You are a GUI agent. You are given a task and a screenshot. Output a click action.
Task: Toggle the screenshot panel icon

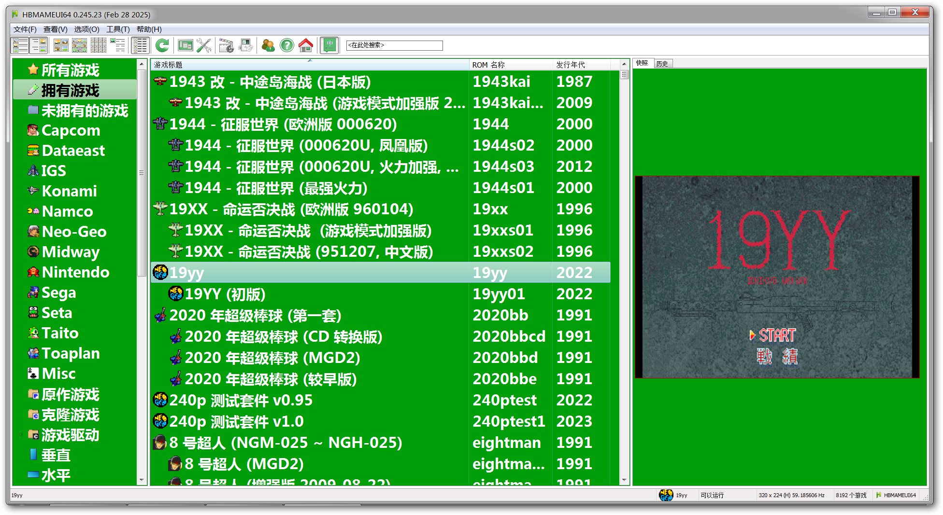coord(39,45)
